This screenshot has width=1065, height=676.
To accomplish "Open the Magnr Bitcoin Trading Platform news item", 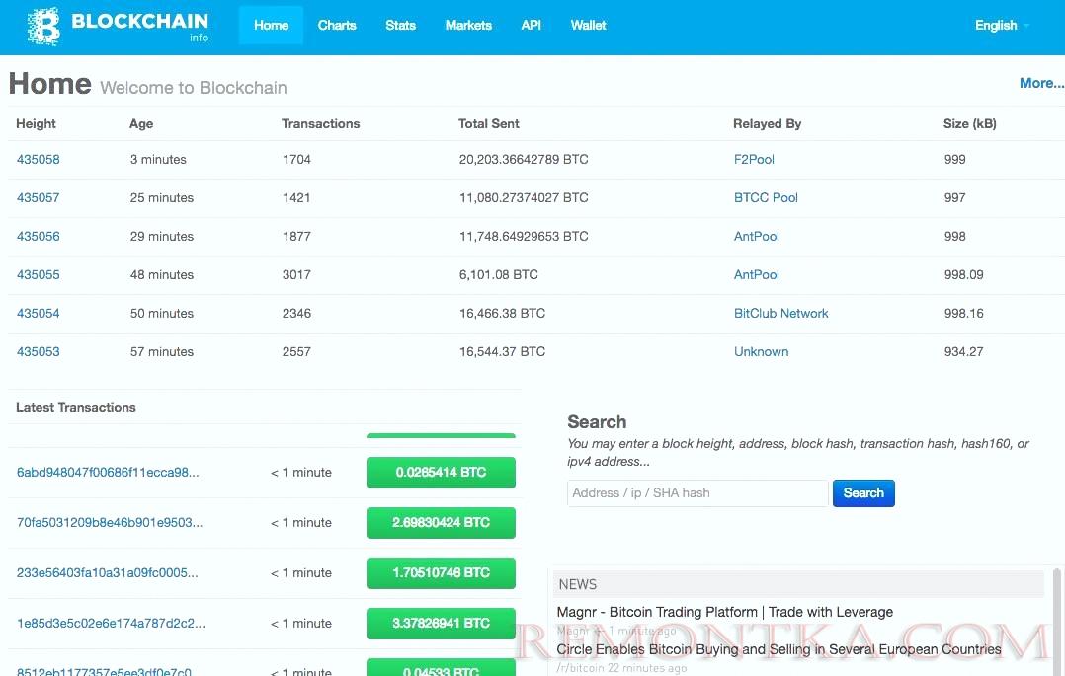I will [x=725, y=612].
